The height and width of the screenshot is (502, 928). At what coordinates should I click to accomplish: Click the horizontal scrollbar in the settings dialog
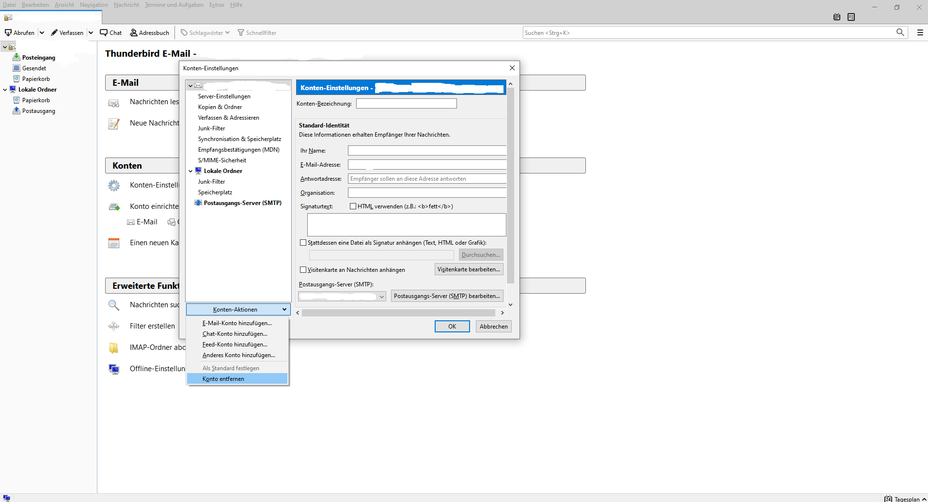coord(398,313)
